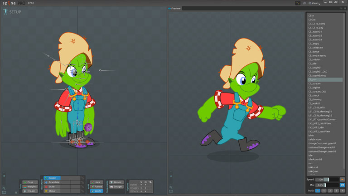Click the orange arrow button beside Speed
The height and width of the screenshot is (196, 348).
coord(343,180)
